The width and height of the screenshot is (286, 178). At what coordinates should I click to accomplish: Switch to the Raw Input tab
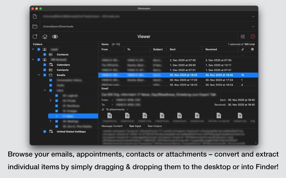click(135, 126)
